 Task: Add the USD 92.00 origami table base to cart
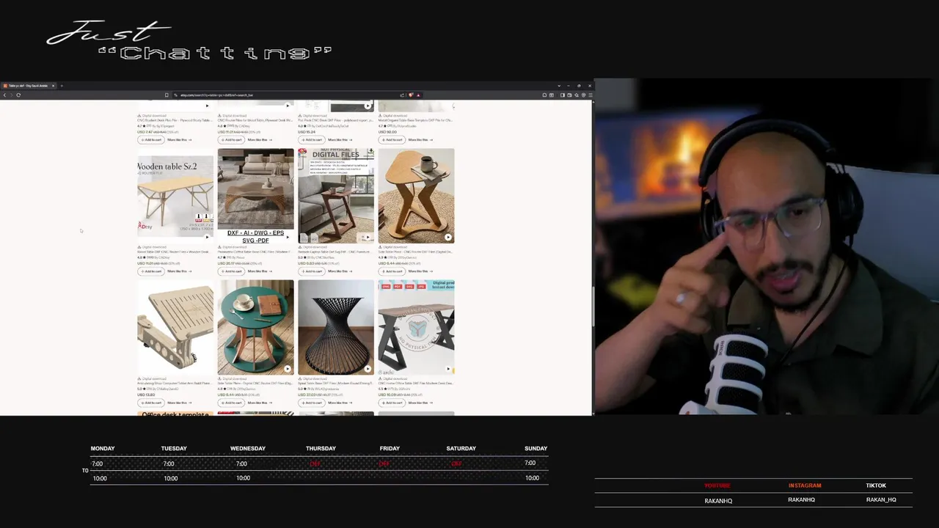pyautogui.click(x=392, y=139)
